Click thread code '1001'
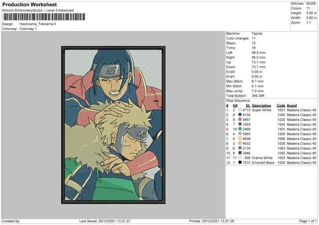Image resolution: width=319 pixels, height=225 pixels. tap(281, 110)
